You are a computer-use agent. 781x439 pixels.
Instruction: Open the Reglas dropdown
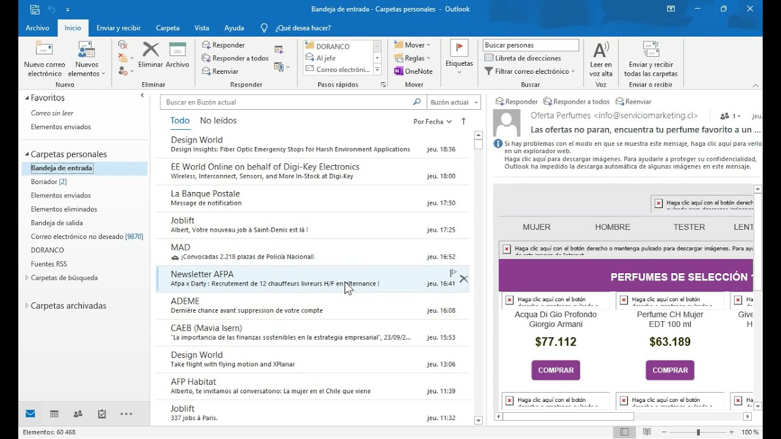[x=412, y=58]
